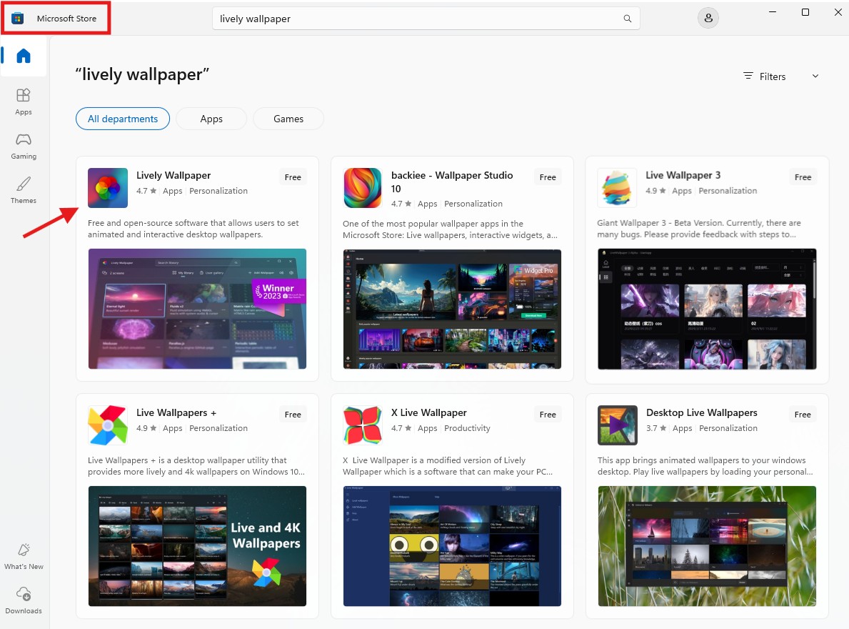
Task: Select the All departments filter pill
Action: pyautogui.click(x=123, y=119)
